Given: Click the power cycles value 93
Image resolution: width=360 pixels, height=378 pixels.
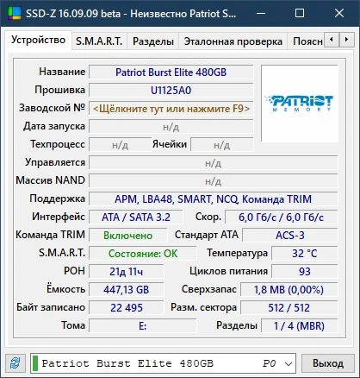Looking at the screenshot, I should click(x=305, y=272).
